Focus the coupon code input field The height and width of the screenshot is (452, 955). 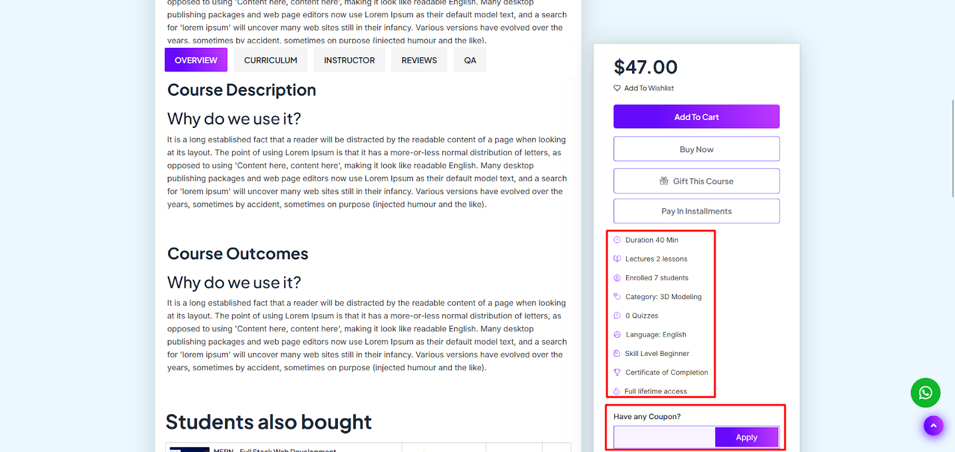pyautogui.click(x=664, y=437)
